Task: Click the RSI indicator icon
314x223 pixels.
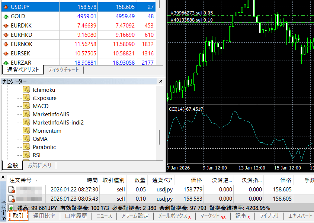Action: (x=26, y=155)
